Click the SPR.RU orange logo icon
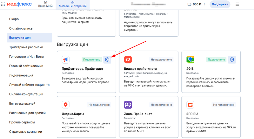 [x=190, y=105]
